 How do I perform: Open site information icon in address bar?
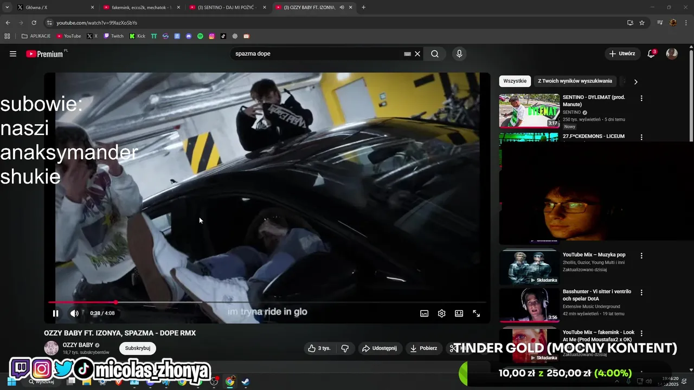pyautogui.click(x=49, y=23)
